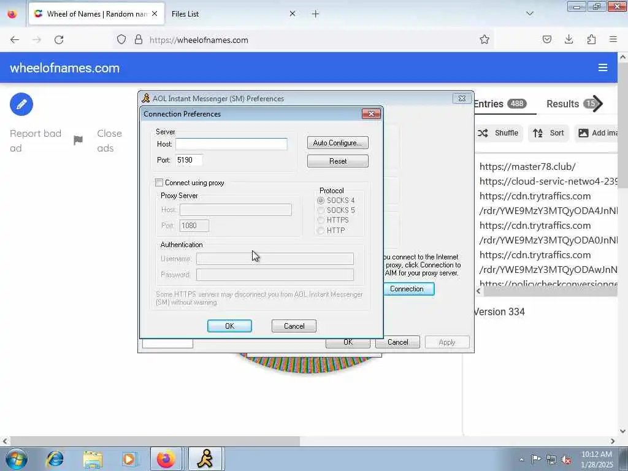Screen dimensions: 628x471
Task: Click Connection button in AIM Preferences
Action: pos(408,289)
